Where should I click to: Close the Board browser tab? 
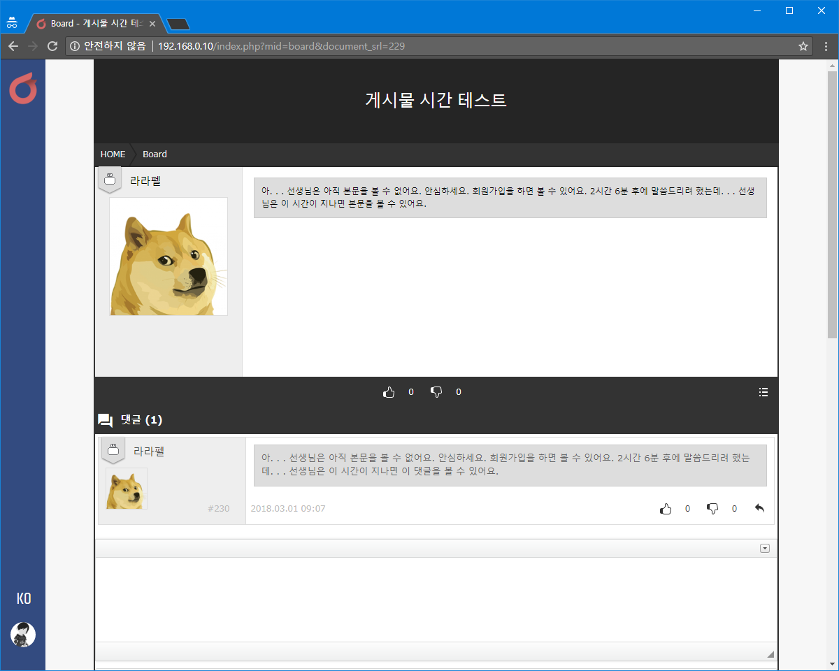pos(152,24)
